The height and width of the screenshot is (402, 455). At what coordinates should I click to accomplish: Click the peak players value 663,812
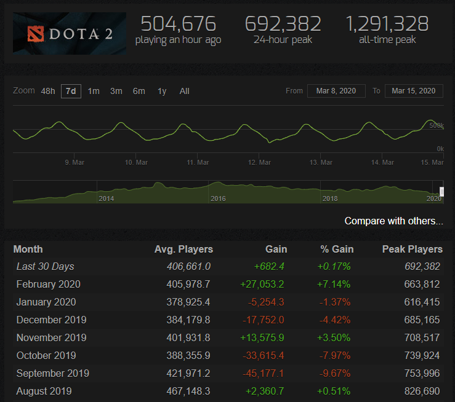pyautogui.click(x=422, y=284)
